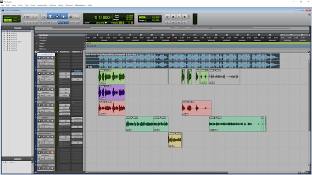Open Audio 1 track view waveform selector

[x=46, y=77]
